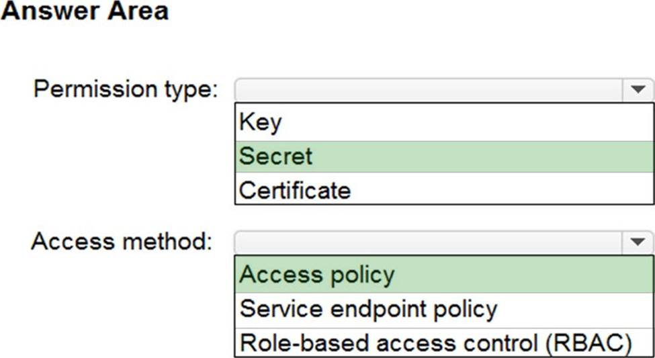Pick the green highlighted Access policy entry

pos(443,275)
